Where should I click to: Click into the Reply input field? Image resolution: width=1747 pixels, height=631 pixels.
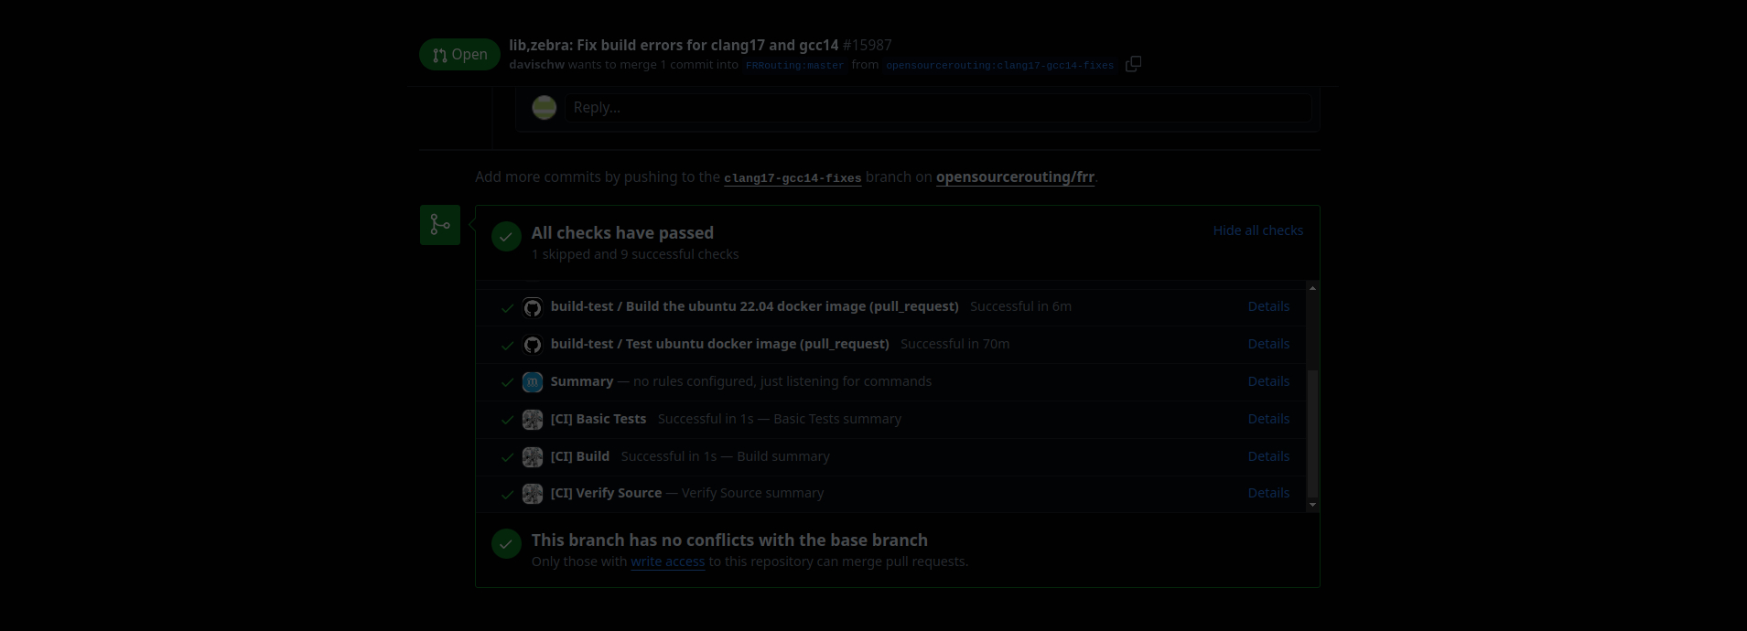937,108
